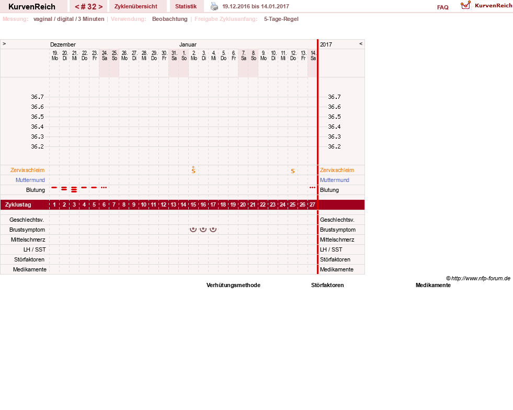Click the left Störfaktoren row label
The width and height of the screenshot is (513, 410).
click(29, 259)
